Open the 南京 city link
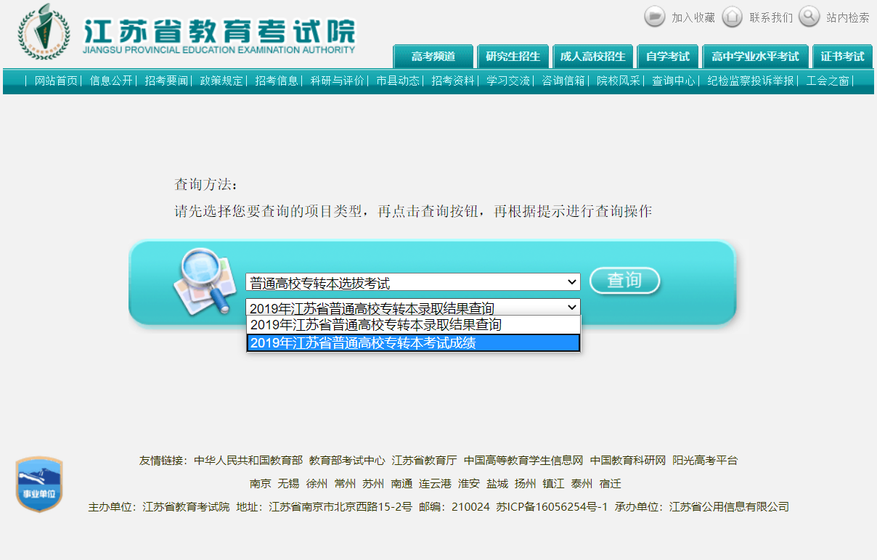877x560 pixels. click(261, 484)
